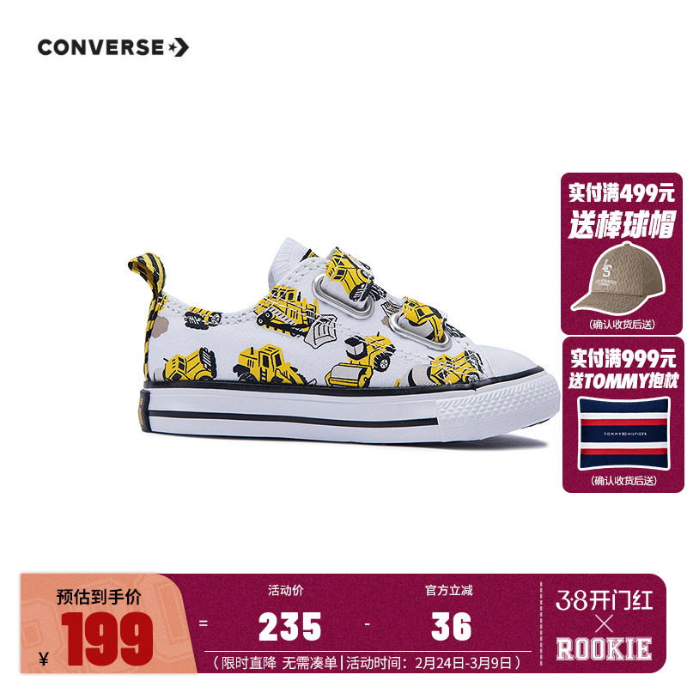Viewport: 687px width, 687px height.
Task: Click the Converse star chevron icon
Action: (x=179, y=47)
